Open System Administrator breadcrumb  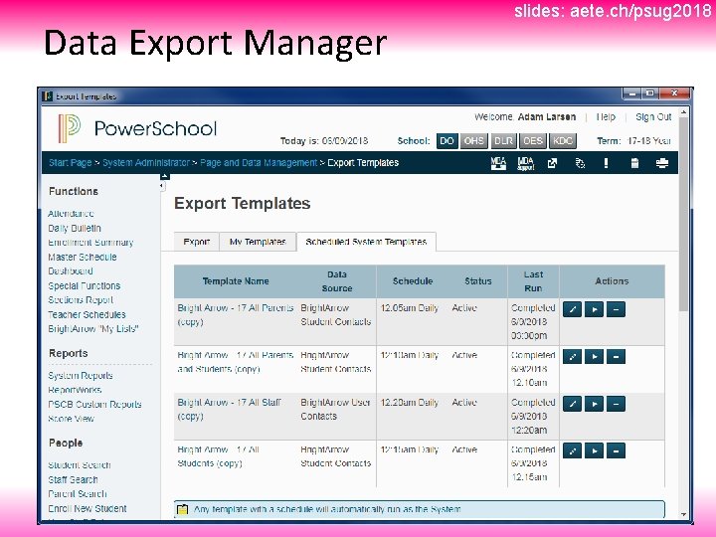(x=146, y=163)
